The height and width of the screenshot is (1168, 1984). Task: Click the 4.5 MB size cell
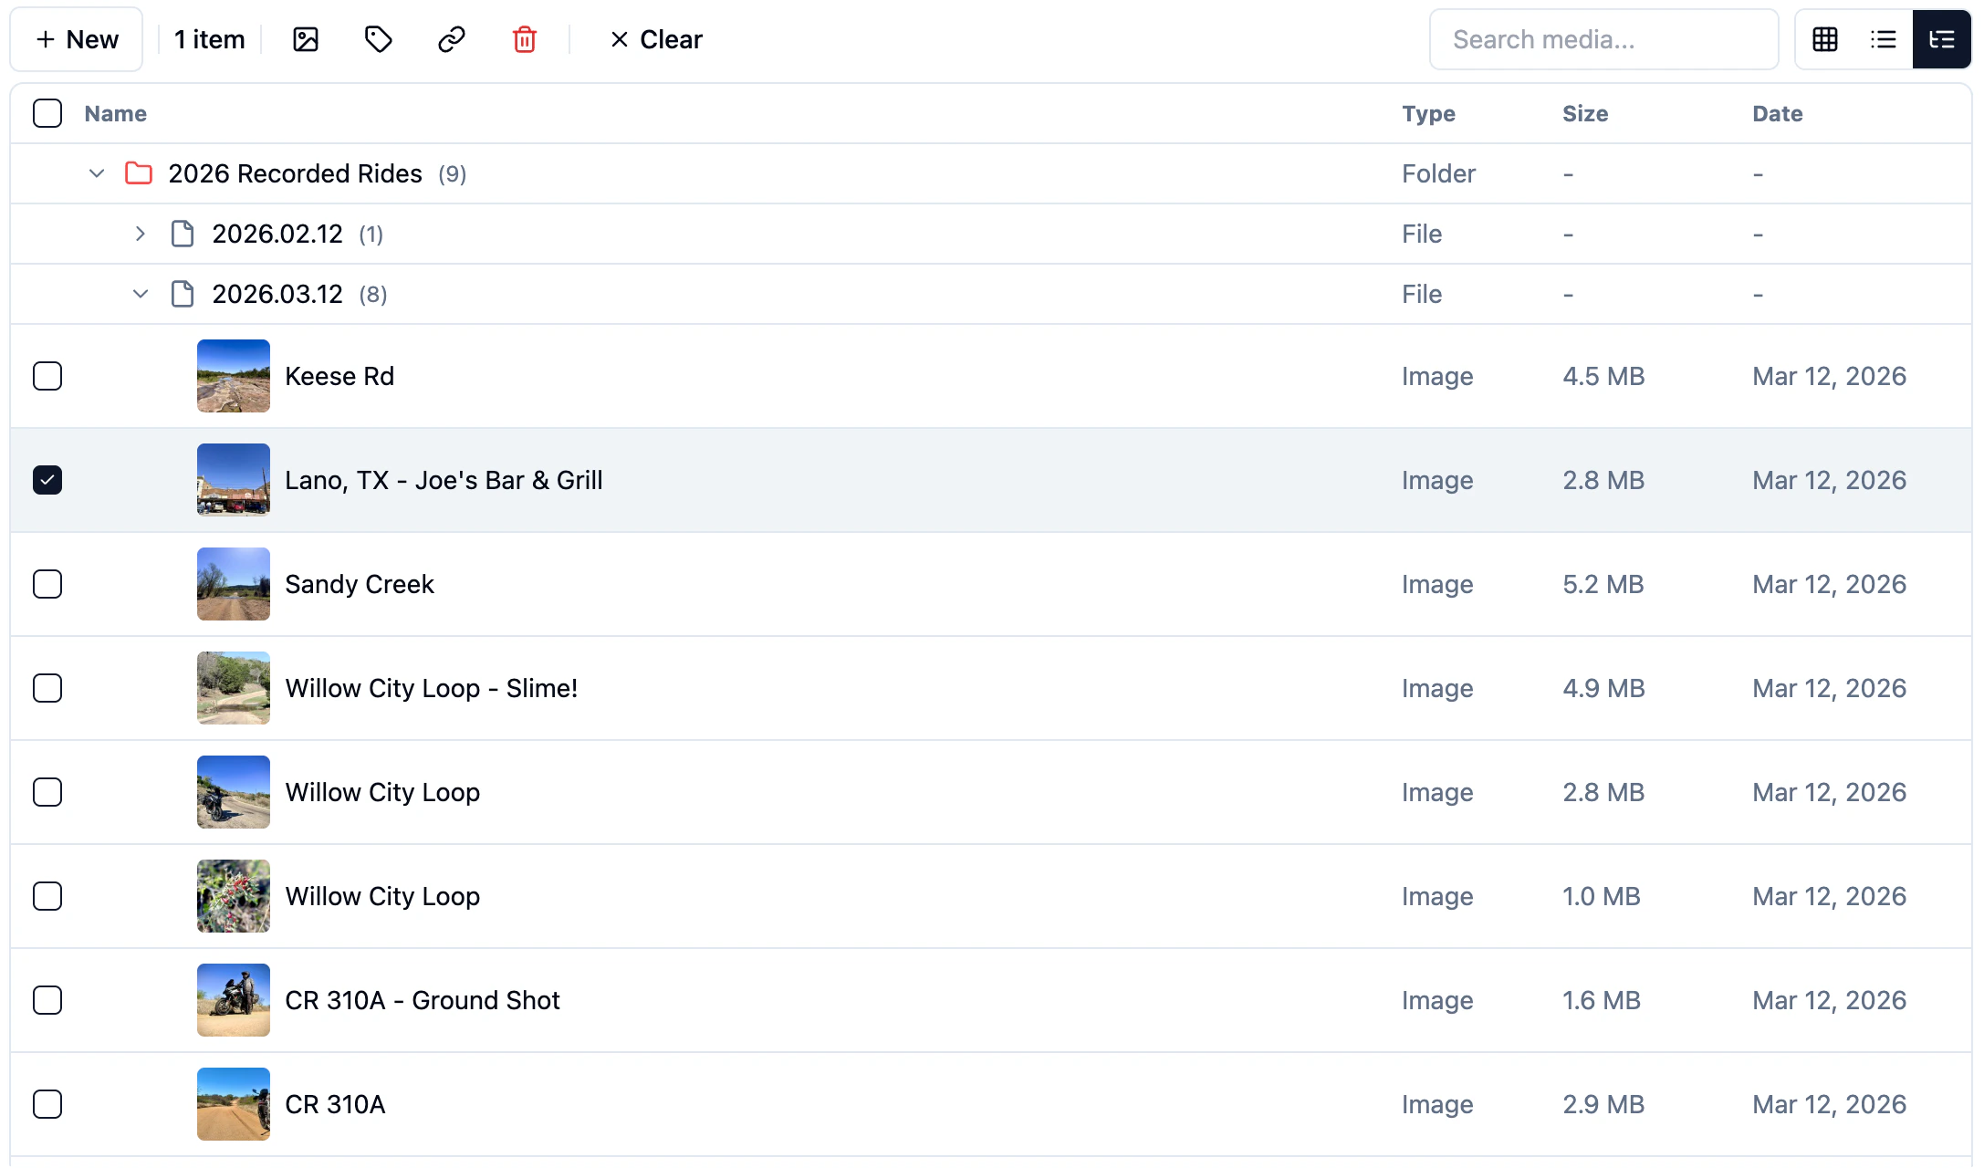click(1603, 376)
